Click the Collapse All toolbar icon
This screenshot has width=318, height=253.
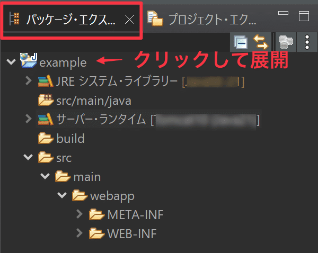click(x=241, y=41)
